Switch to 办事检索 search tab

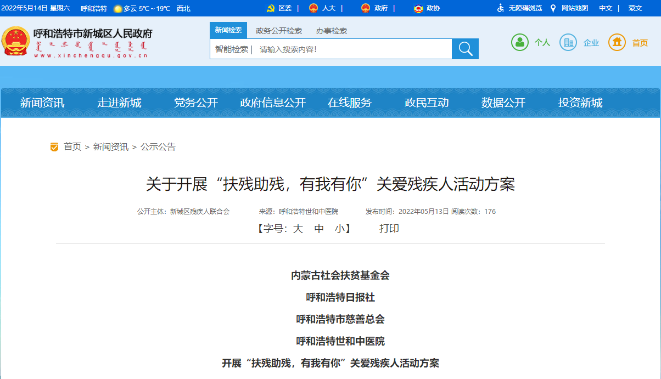pyautogui.click(x=332, y=31)
